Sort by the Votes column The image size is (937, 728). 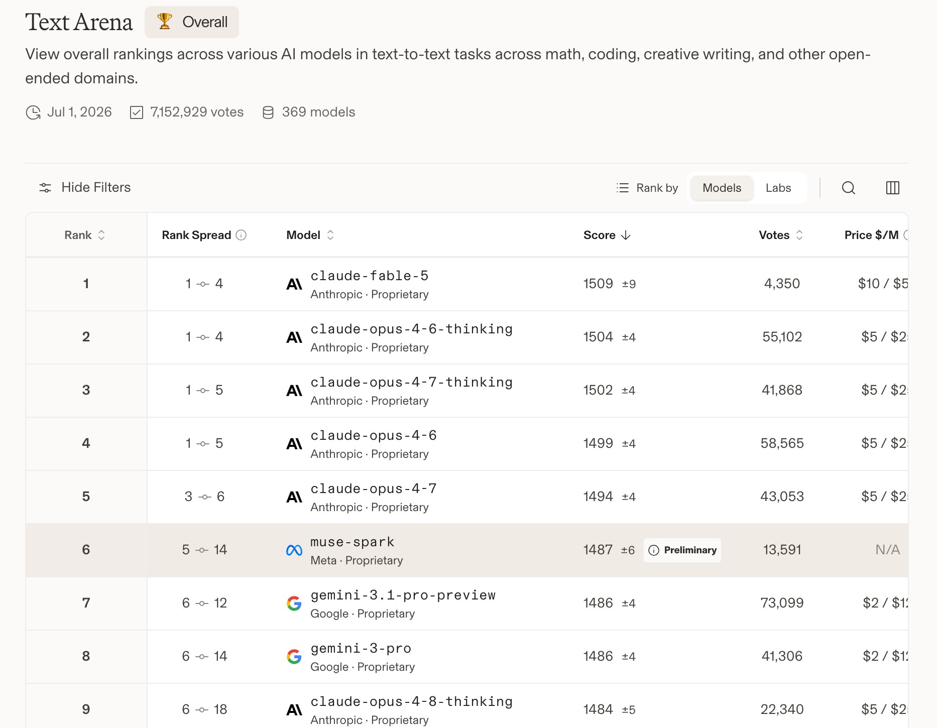tap(781, 235)
